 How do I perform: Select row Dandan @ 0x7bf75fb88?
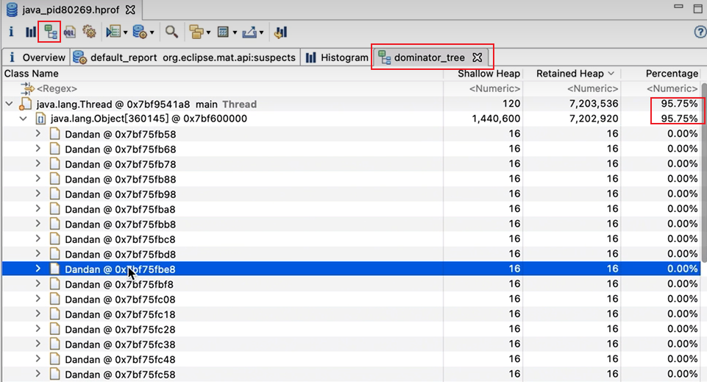[x=351, y=179]
